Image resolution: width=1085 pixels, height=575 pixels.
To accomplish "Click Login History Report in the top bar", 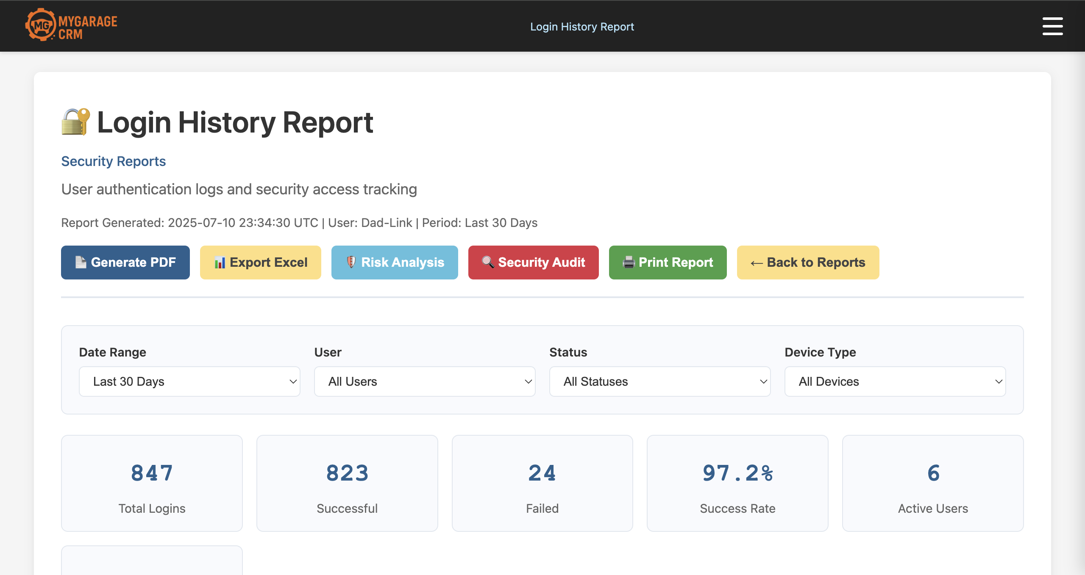I will click(x=582, y=26).
